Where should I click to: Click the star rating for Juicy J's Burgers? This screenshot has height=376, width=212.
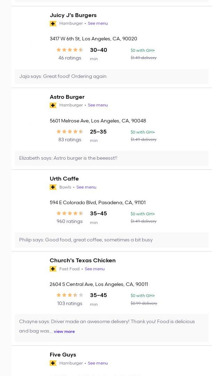pos(70,50)
